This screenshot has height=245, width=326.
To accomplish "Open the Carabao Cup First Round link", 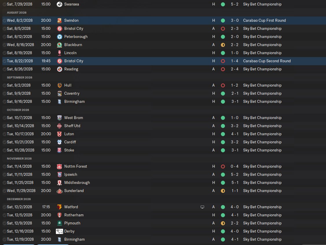I will point(264,21).
